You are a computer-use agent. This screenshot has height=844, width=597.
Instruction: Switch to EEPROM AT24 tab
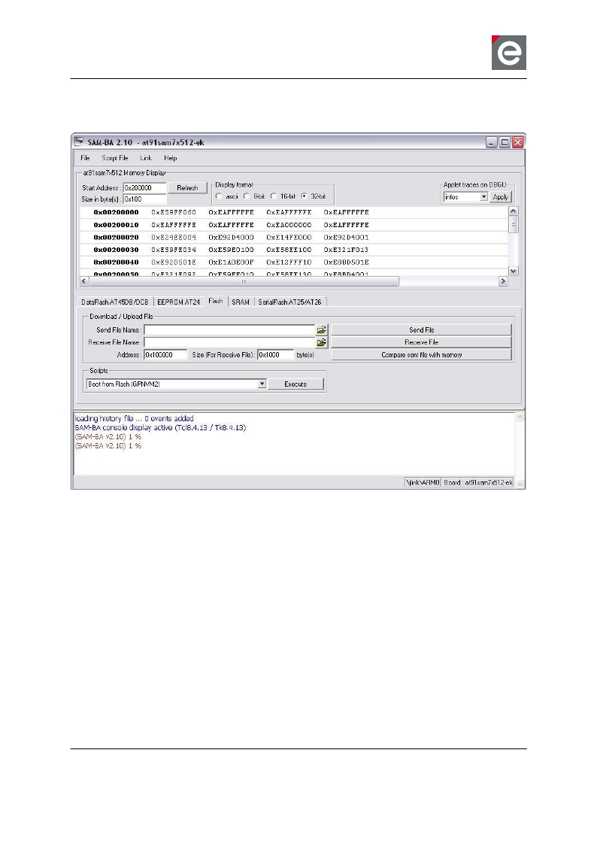coord(178,302)
